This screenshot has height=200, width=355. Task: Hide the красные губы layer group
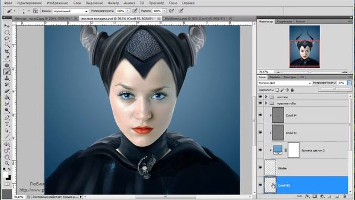tap(260, 103)
